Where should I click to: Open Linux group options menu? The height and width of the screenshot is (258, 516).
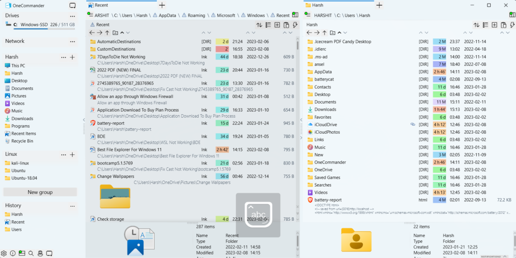point(63,154)
